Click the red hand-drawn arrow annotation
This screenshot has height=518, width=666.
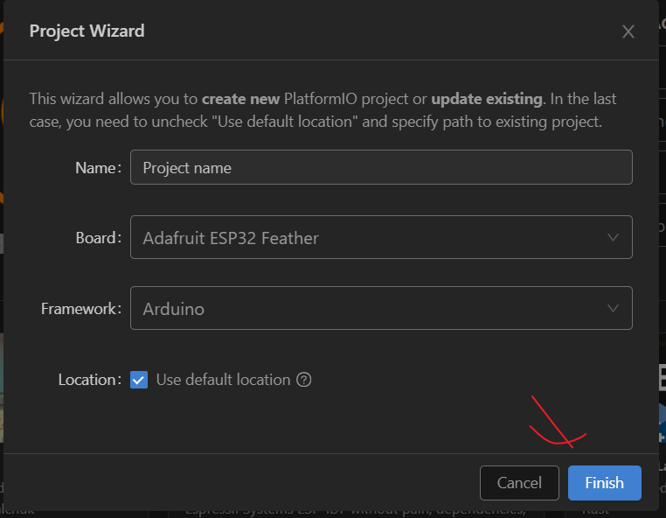(x=557, y=427)
